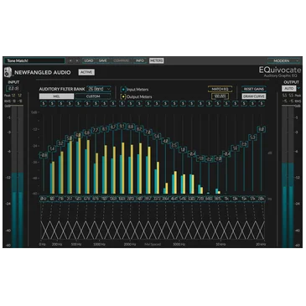This screenshot has width=306, height=306.
Task: Click the RESET GAINS button
Action: pos(254,89)
